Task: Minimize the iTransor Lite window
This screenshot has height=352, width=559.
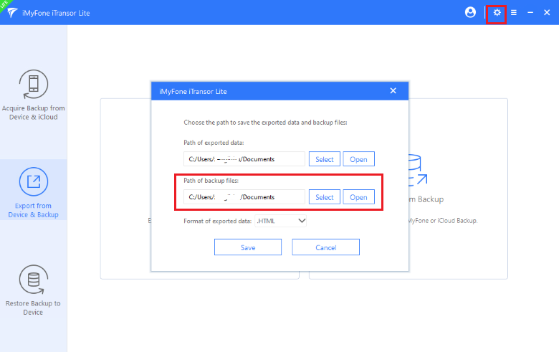Action: pos(530,13)
